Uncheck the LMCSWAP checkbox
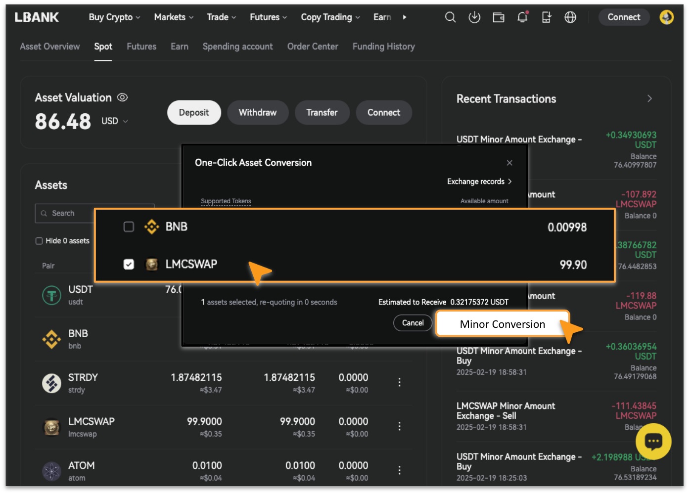The width and height of the screenshot is (692, 495). 129,264
